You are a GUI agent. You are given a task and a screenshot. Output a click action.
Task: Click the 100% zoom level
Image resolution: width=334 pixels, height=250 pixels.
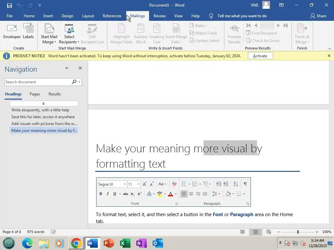point(327,232)
